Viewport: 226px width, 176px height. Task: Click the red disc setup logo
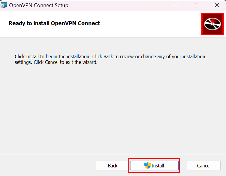point(212,24)
